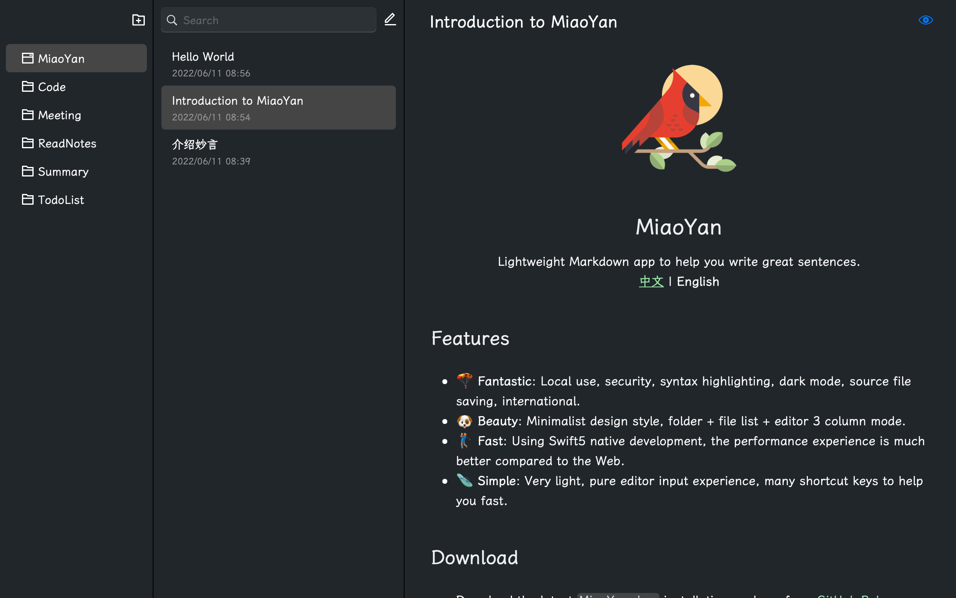Image resolution: width=956 pixels, height=598 pixels.
Task: Click the Lightweight Markdown app tagline
Action: 679,262
